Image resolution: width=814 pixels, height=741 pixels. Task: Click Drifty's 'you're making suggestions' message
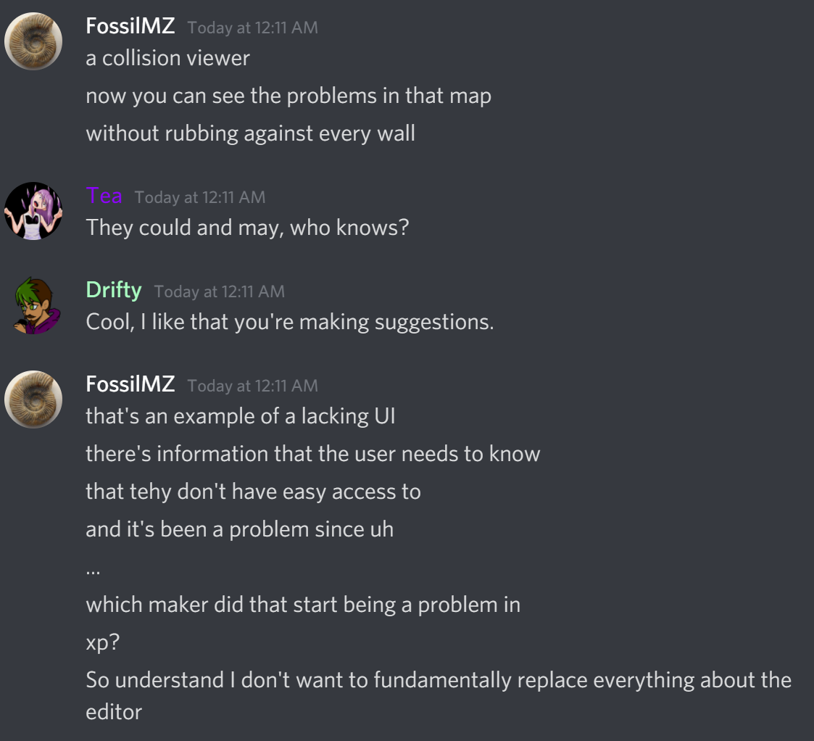tap(289, 322)
